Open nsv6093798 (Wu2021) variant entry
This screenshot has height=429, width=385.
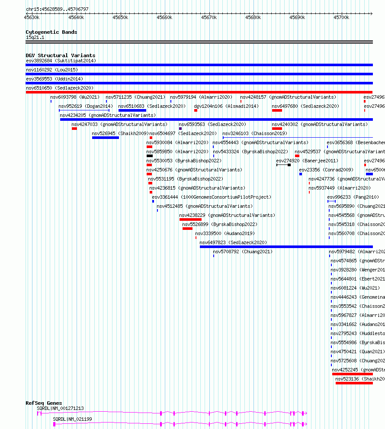tap(75, 97)
